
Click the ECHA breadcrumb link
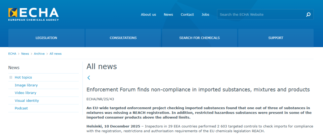coord(12,54)
